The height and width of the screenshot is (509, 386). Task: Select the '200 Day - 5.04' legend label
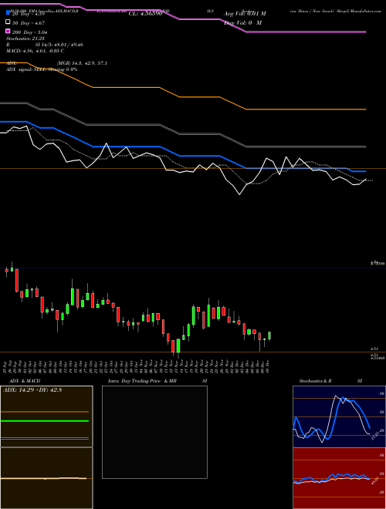point(30,32)
